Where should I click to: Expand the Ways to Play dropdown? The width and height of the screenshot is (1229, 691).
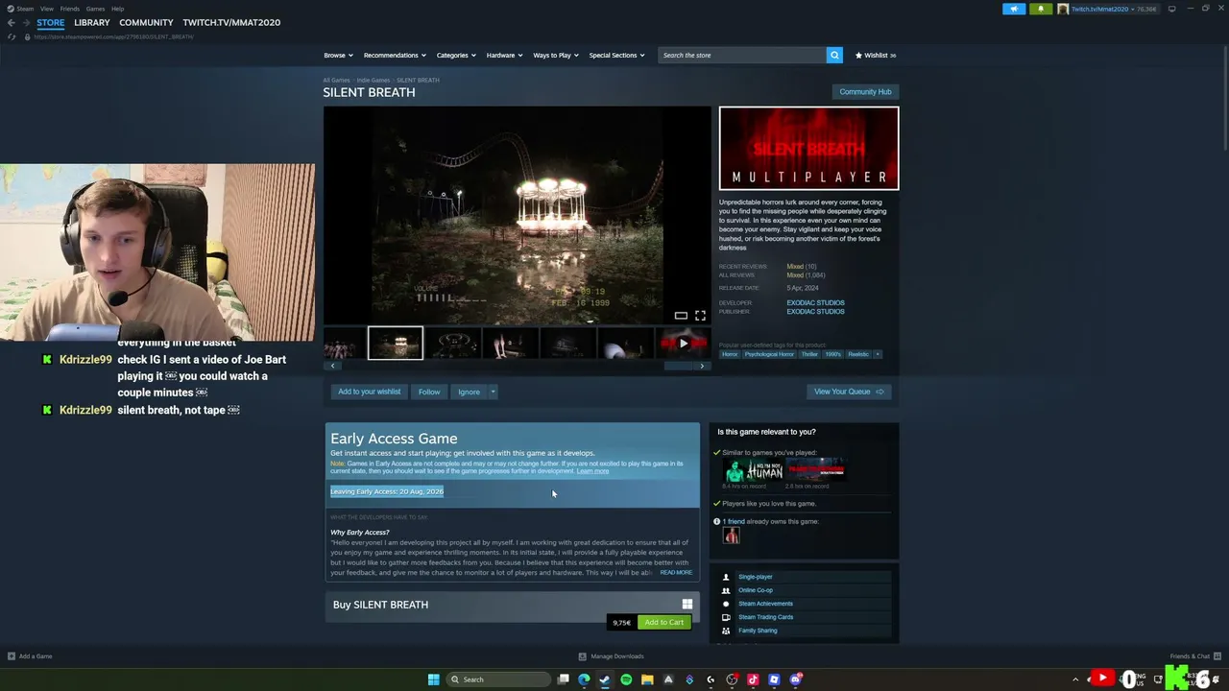click(x=556, y=55)
